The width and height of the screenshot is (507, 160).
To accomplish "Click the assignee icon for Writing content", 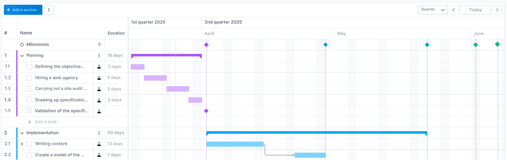I will pos(99,144).
